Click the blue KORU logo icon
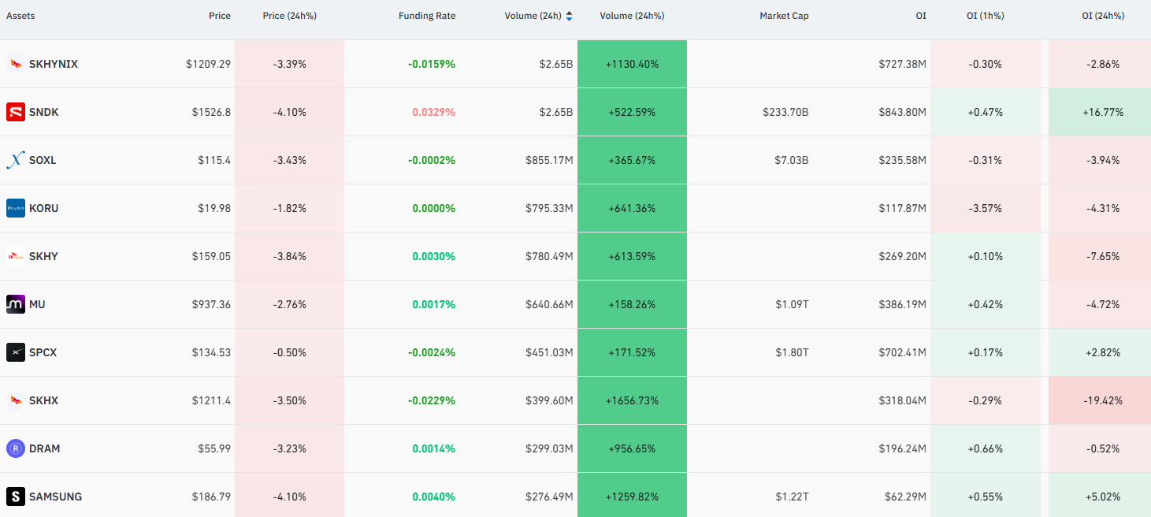 click(16, 208)
